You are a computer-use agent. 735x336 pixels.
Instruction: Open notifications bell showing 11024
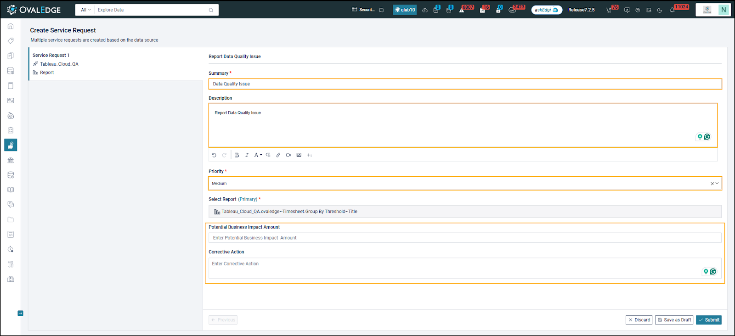(673, 10)
